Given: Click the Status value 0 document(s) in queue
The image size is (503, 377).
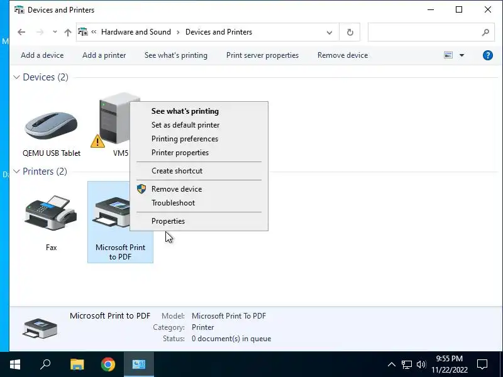Looking at the screenshot, I should 231,339.
